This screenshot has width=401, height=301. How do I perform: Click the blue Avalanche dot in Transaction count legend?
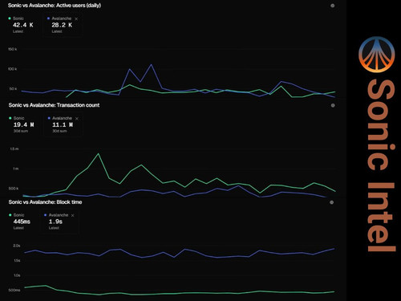pyautogui.click(x=49, y=118)
